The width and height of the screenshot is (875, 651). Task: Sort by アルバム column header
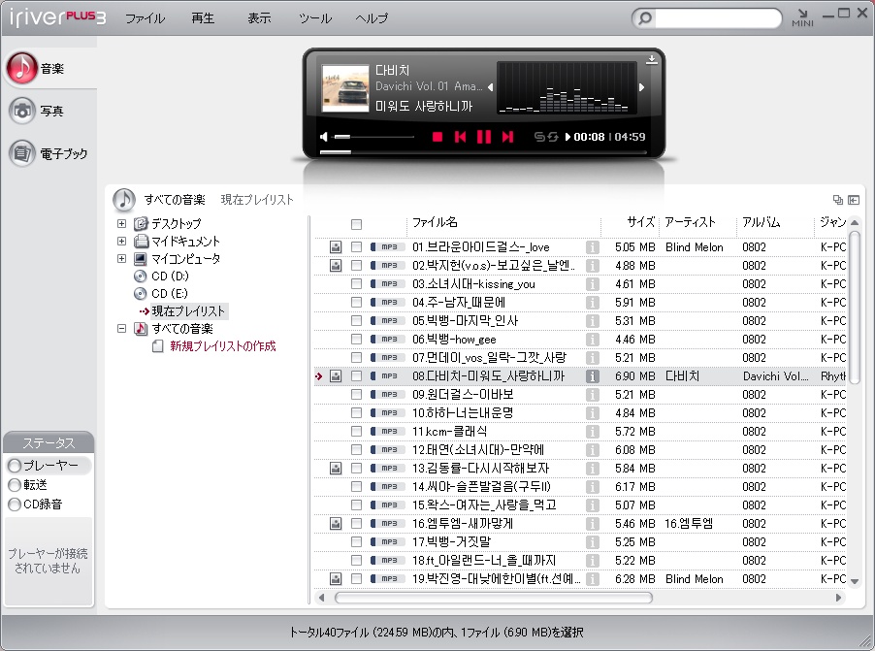click(x=762, y=222)
